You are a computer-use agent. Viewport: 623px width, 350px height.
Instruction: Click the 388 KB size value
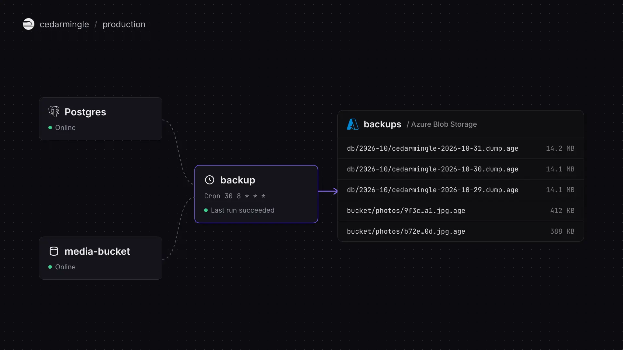[562, 231]
